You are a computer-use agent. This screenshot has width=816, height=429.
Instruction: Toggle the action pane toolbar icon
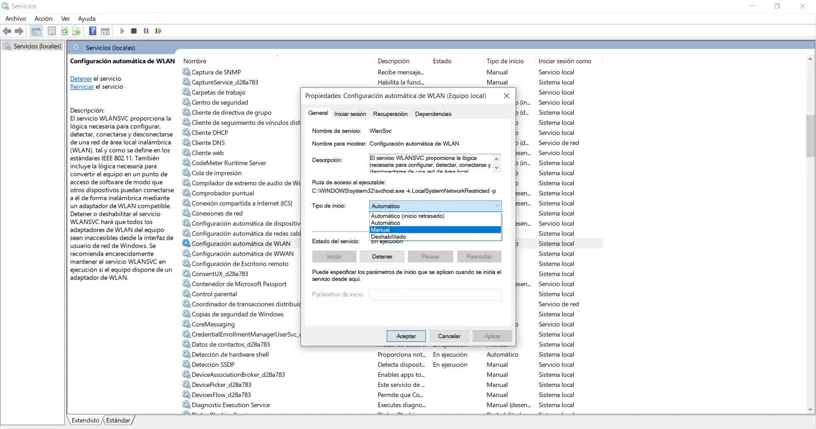[x=105, y=31]
